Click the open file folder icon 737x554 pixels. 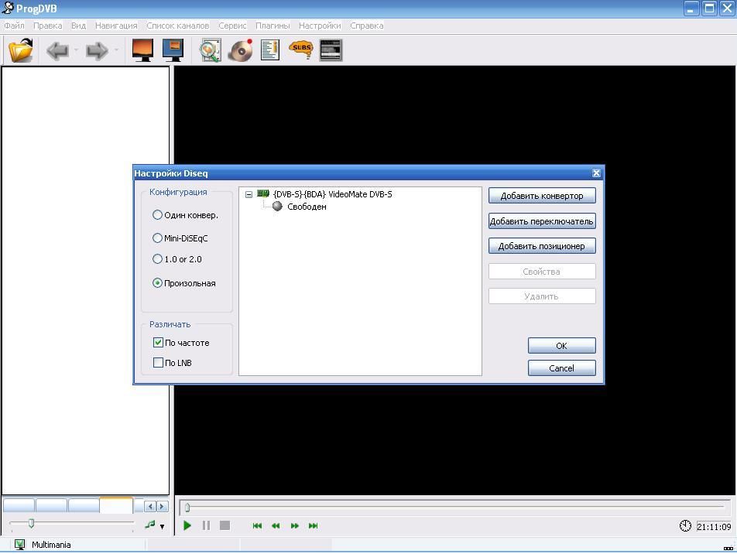[x=21, y=50]
